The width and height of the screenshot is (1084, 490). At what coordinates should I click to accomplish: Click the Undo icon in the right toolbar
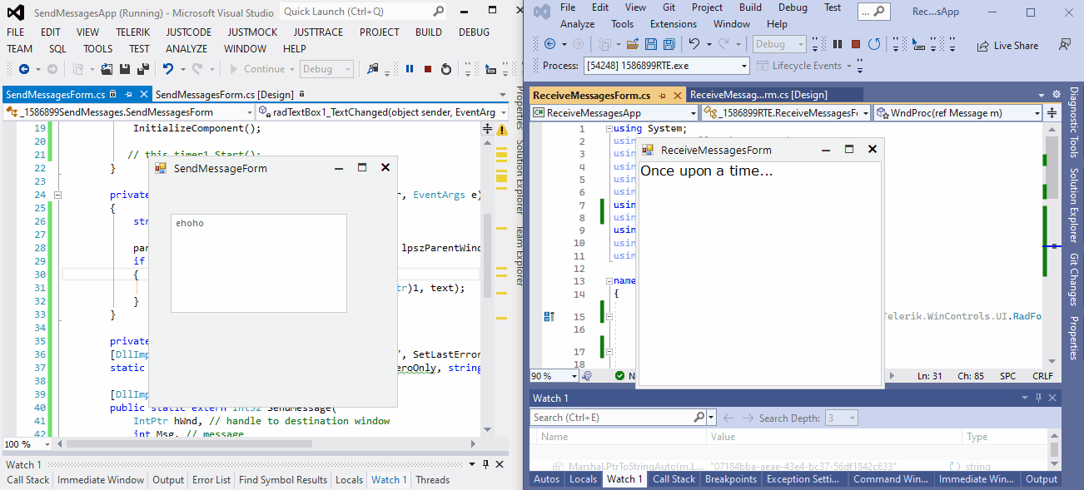click(693, 46)
